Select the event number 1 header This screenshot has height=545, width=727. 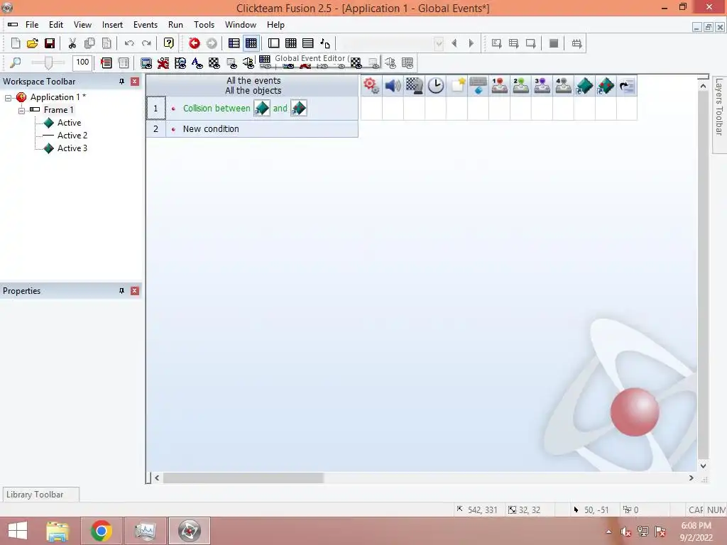pos(155,109)
